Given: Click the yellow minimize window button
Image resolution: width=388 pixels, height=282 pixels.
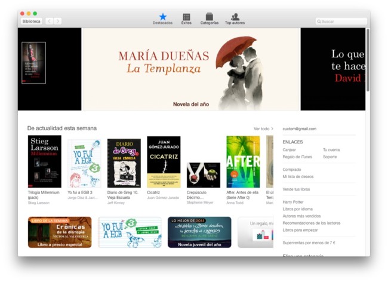Looking at the screenshot, I should point(29,14).
